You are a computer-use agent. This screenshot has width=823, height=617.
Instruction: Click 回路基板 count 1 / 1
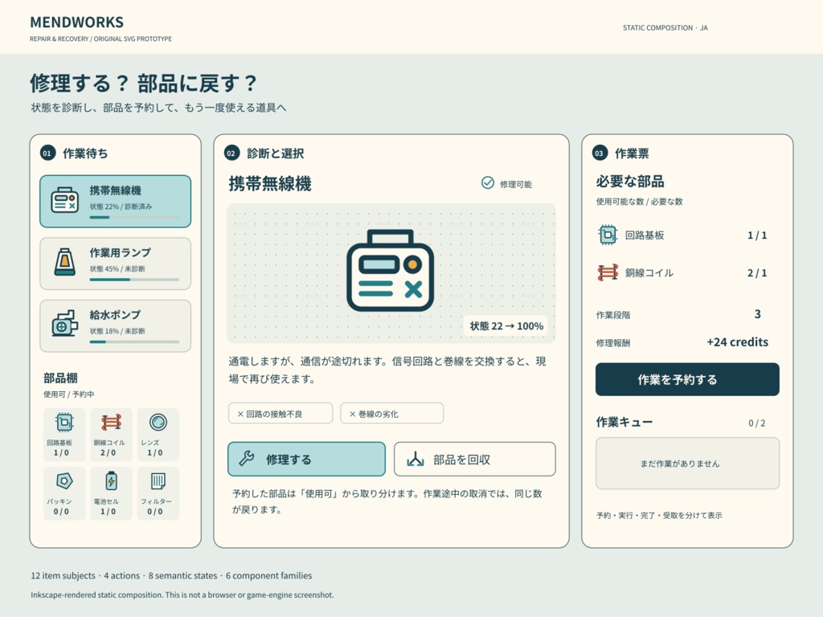click(x=757, y=235)
